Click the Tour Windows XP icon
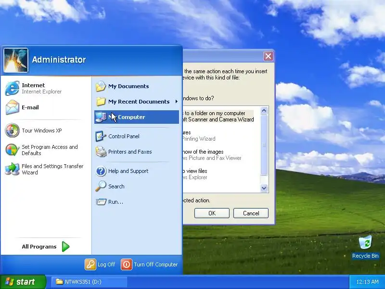The height and width of the screenshot is (289, 385). pos(12,130)
